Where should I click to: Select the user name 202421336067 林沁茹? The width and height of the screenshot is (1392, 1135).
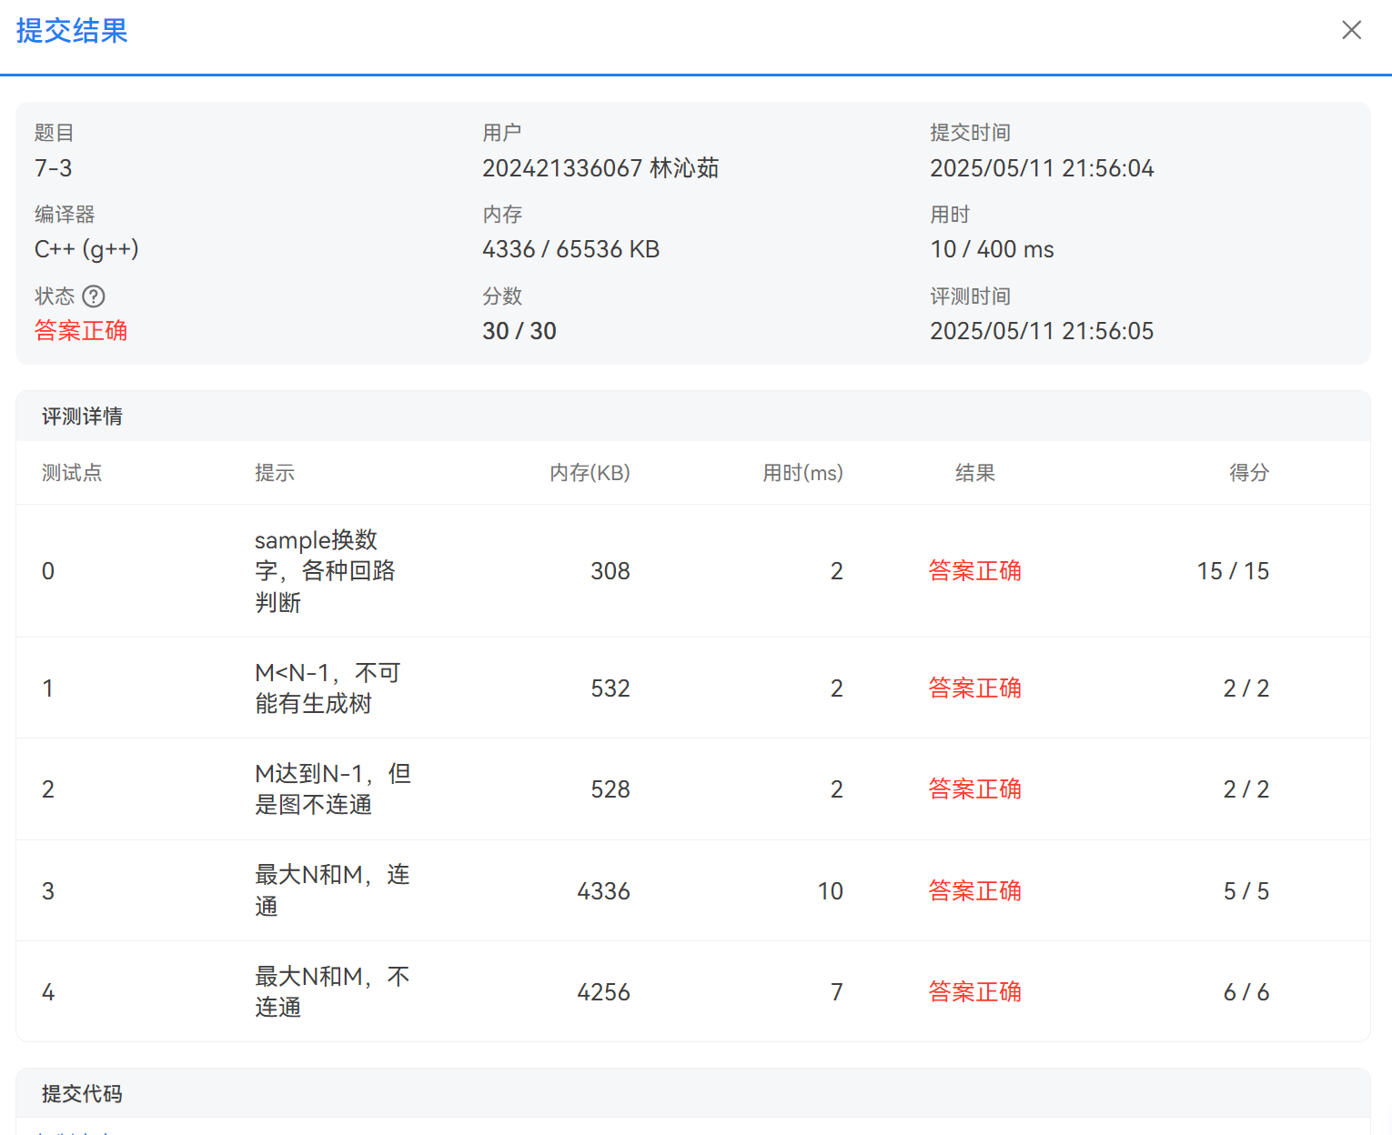(x=600, y=168)
